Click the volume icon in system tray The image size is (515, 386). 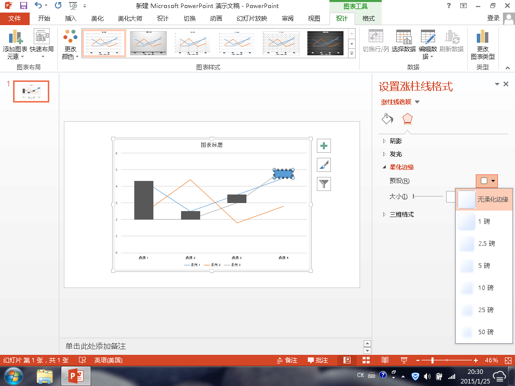[427, 376]
